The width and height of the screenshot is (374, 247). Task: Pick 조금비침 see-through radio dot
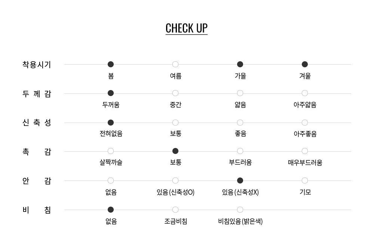coord(175,210)
